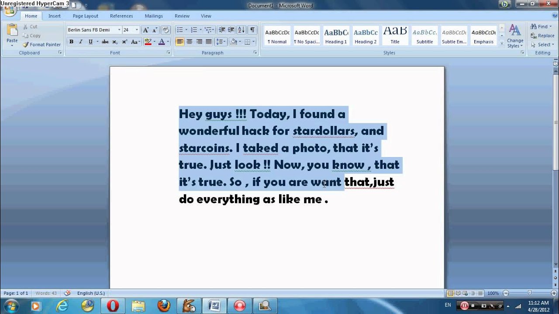This screenshot has width=559, height=314.
Task: Apply superscript formatting
Action: (124, 42)
